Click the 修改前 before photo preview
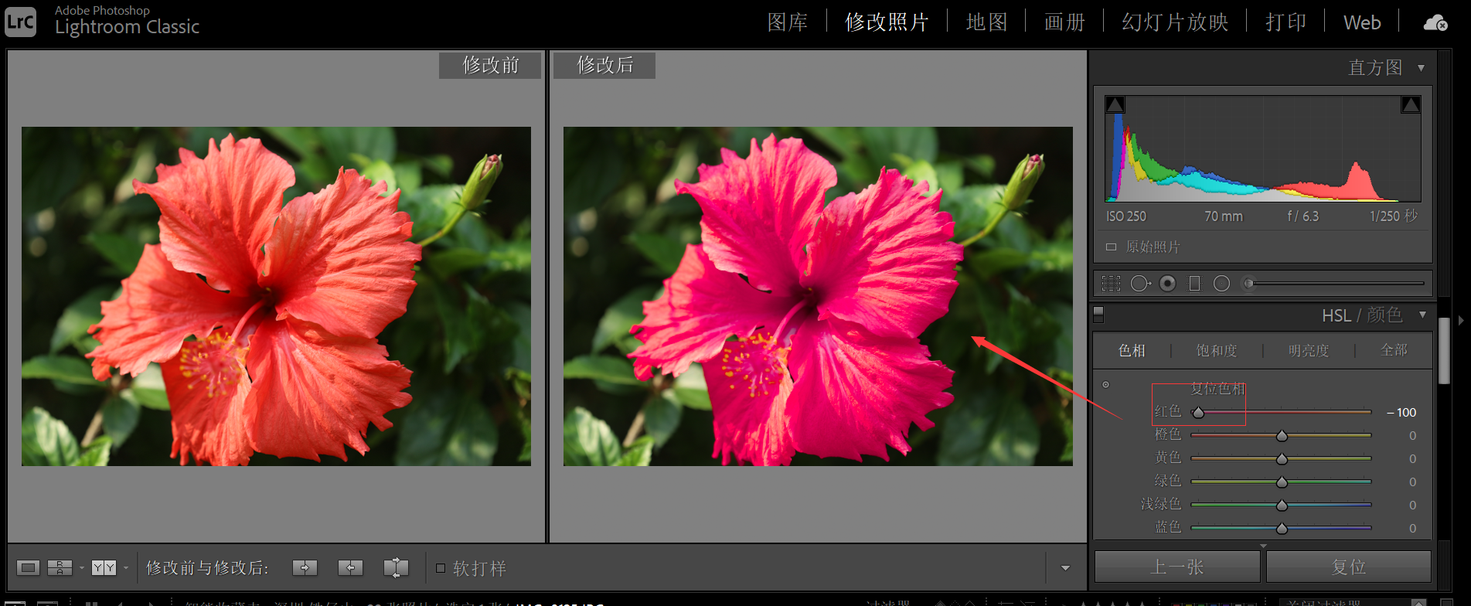 coord(276,296)
